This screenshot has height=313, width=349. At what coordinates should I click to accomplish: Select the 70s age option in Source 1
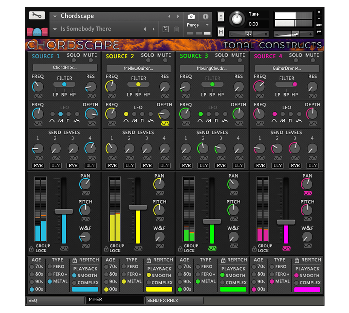click(32, 267)
